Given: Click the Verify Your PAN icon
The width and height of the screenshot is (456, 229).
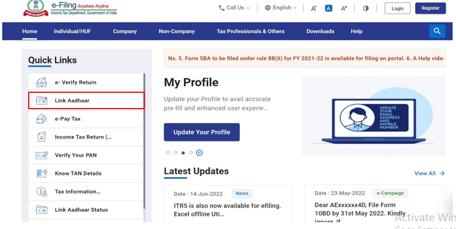Looking at the screenshot, I should [x=42, y=155].
